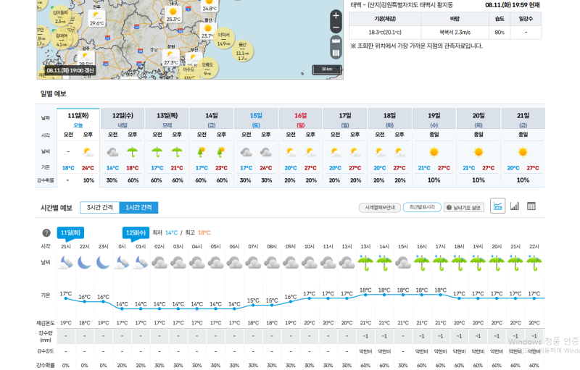Zoom out the weather map
This screenshot has width=580, height=370.
(336, 28)
